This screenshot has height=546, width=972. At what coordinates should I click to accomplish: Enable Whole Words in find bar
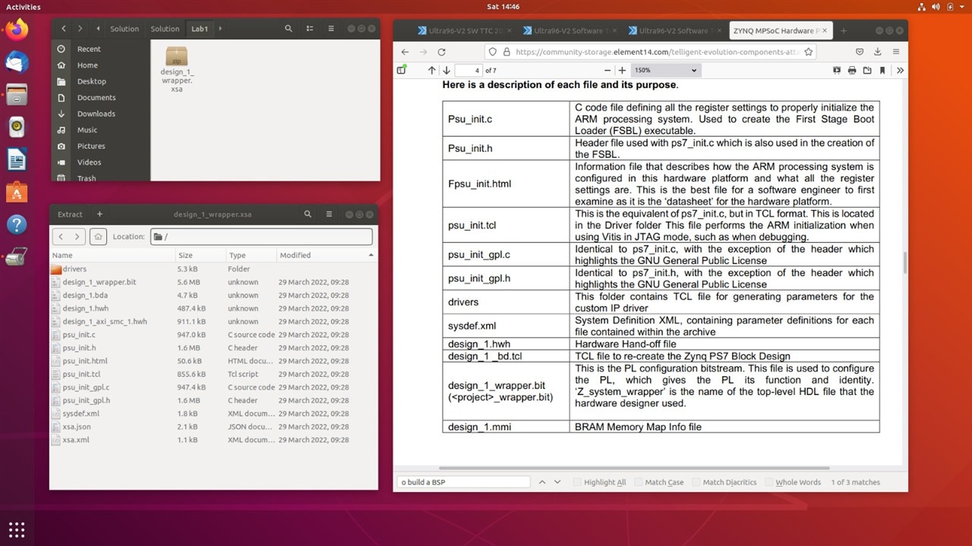[794, 482]
